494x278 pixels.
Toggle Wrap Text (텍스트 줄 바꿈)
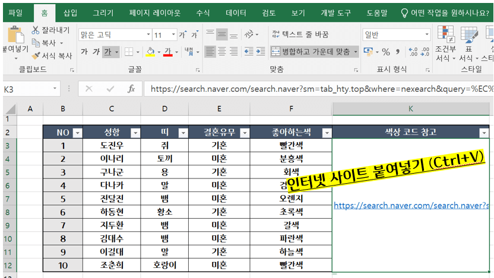pyautogui.click(x=300, y=34)
